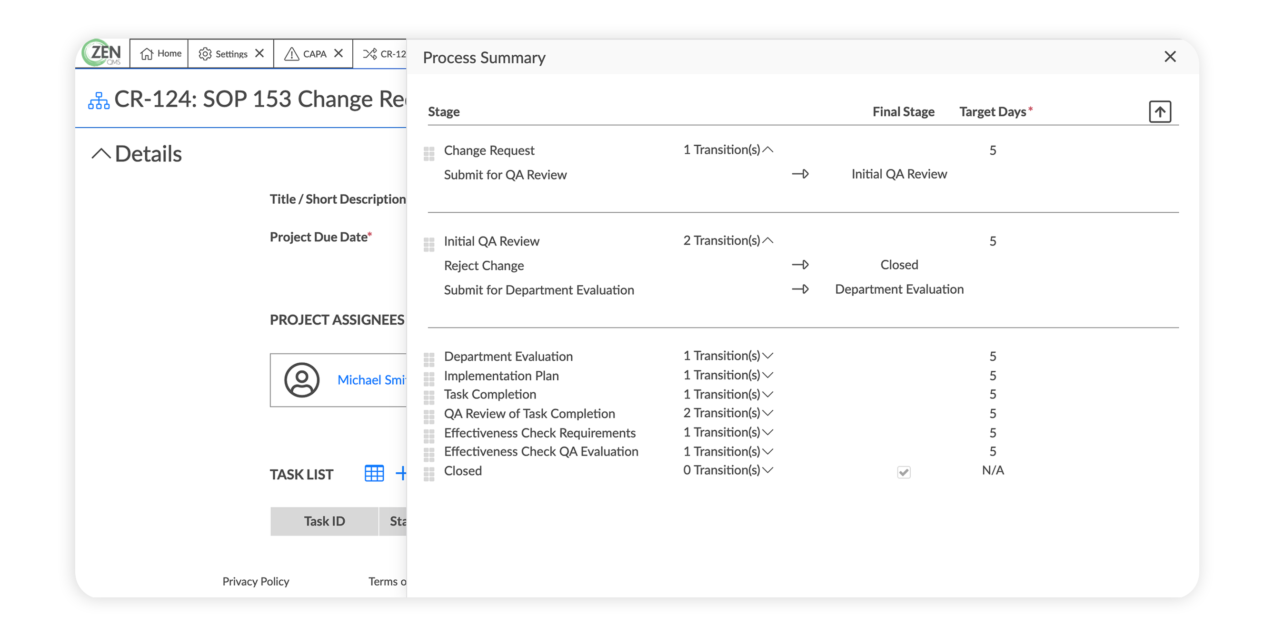Click the workflow hierarchy icon beside CR-124 title
This screenshot has width=1274, height=636.
(99, 100)
